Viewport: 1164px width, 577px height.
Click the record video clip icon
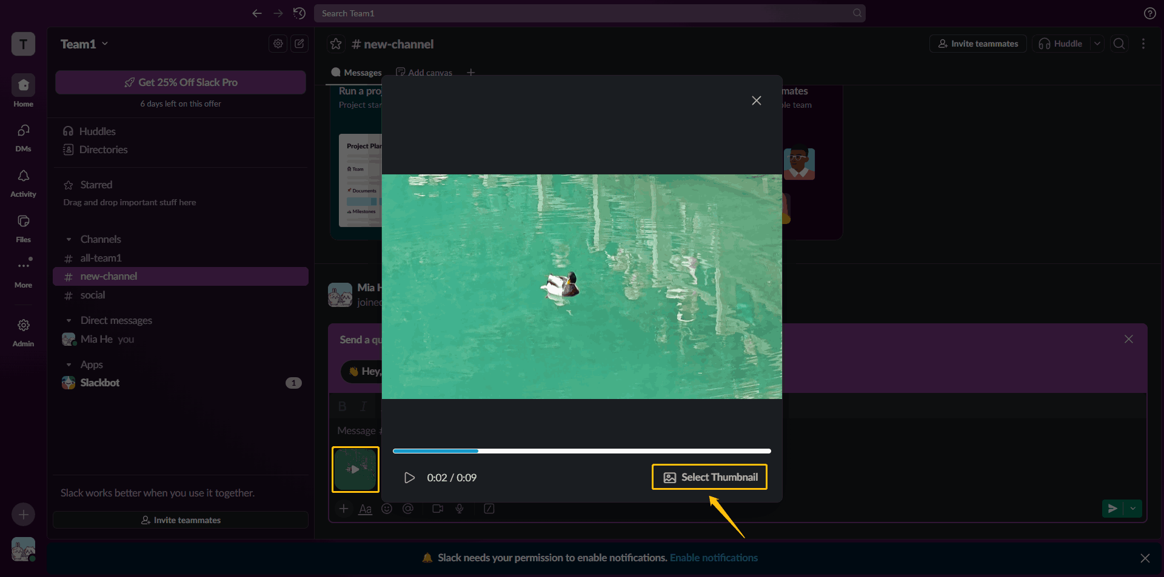437,509
